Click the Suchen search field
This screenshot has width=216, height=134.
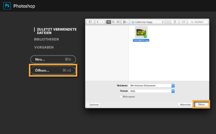(198, 22)
